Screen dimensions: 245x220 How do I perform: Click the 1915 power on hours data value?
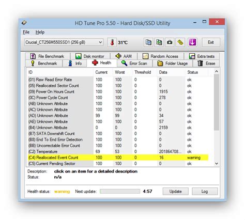point(163,91)
